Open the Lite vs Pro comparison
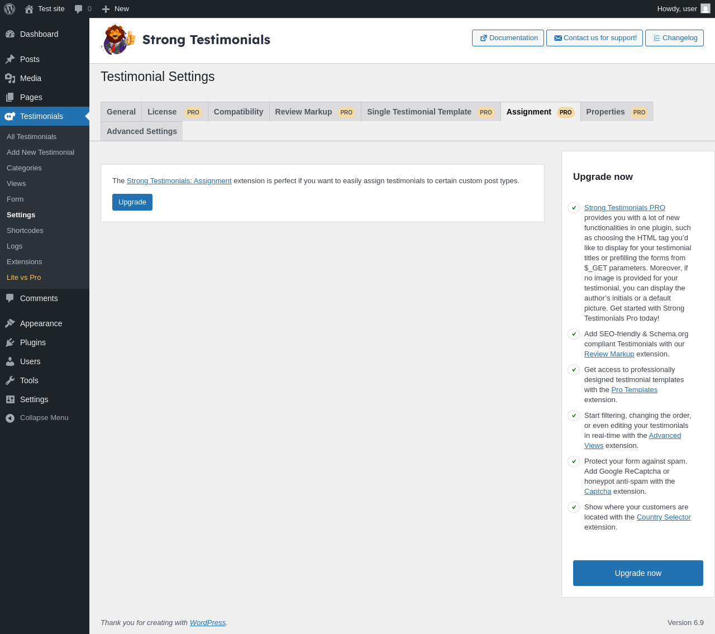The width and height of the screenshot is (715, 634). [x=24, y=278]
